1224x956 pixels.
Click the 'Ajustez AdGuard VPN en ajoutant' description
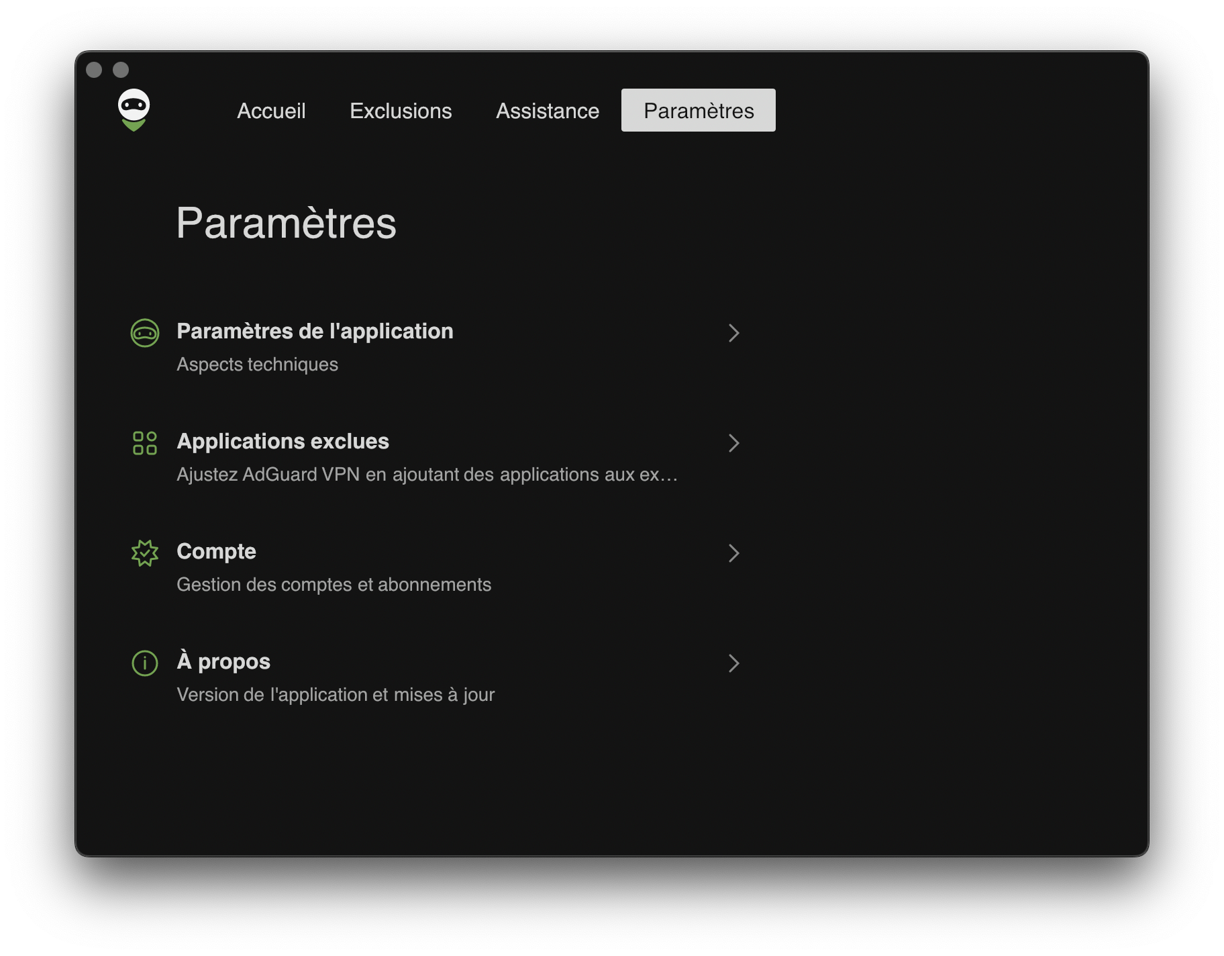pos(427,475)
